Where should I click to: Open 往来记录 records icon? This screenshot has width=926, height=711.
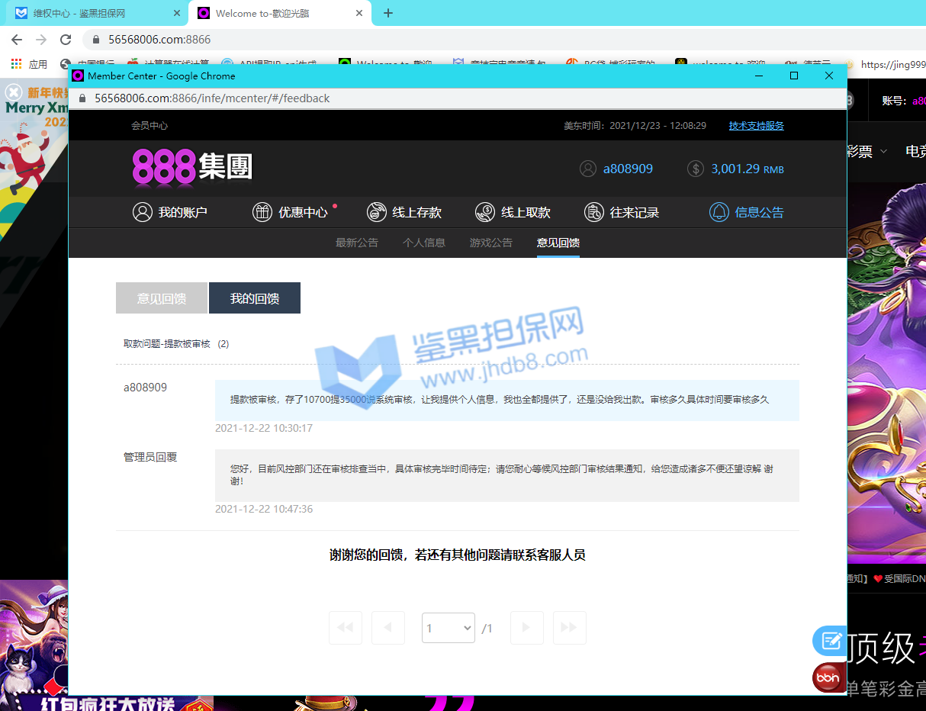594,212
